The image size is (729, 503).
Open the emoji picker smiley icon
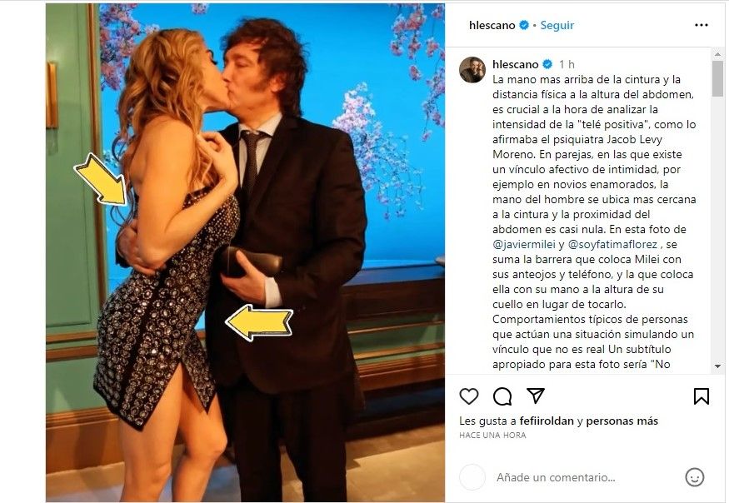695,477
